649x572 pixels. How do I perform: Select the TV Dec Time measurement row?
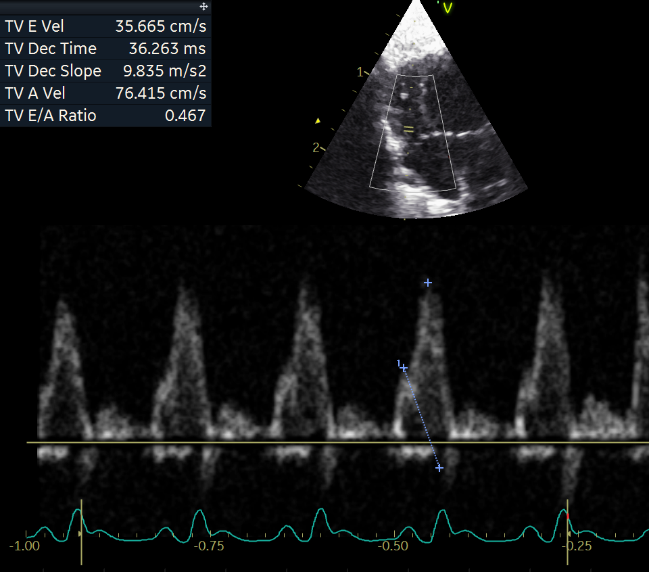click(x=105, y=49)
